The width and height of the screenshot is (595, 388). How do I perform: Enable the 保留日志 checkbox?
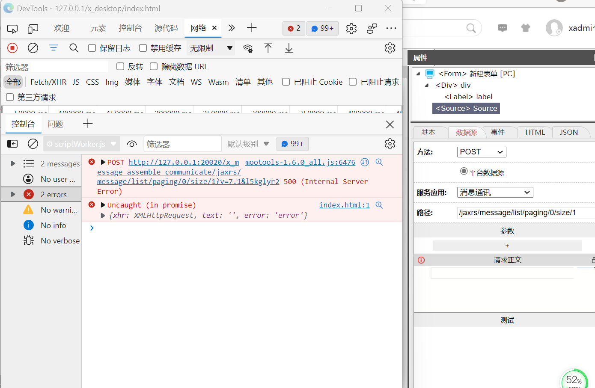[x=92, y=48]
